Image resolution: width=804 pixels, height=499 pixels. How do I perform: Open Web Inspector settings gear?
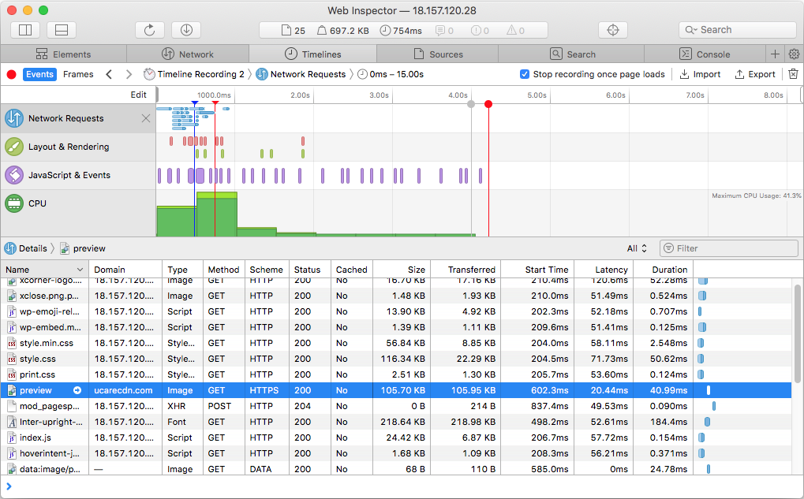tap(794, 54)
